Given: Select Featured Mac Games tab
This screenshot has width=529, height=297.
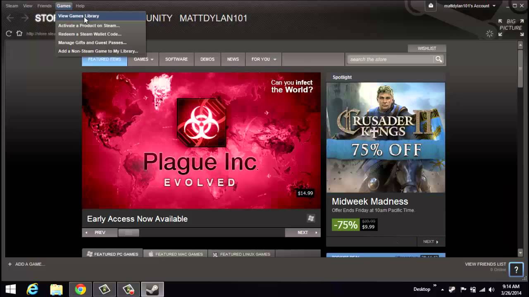Looking at the screenshot, I should 175,254.
